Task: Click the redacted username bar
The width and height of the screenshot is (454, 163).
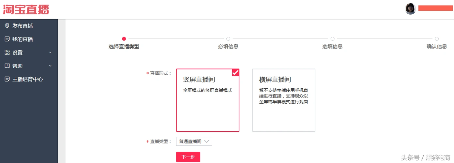Action: pyautogui.click(x=435, y=8)
